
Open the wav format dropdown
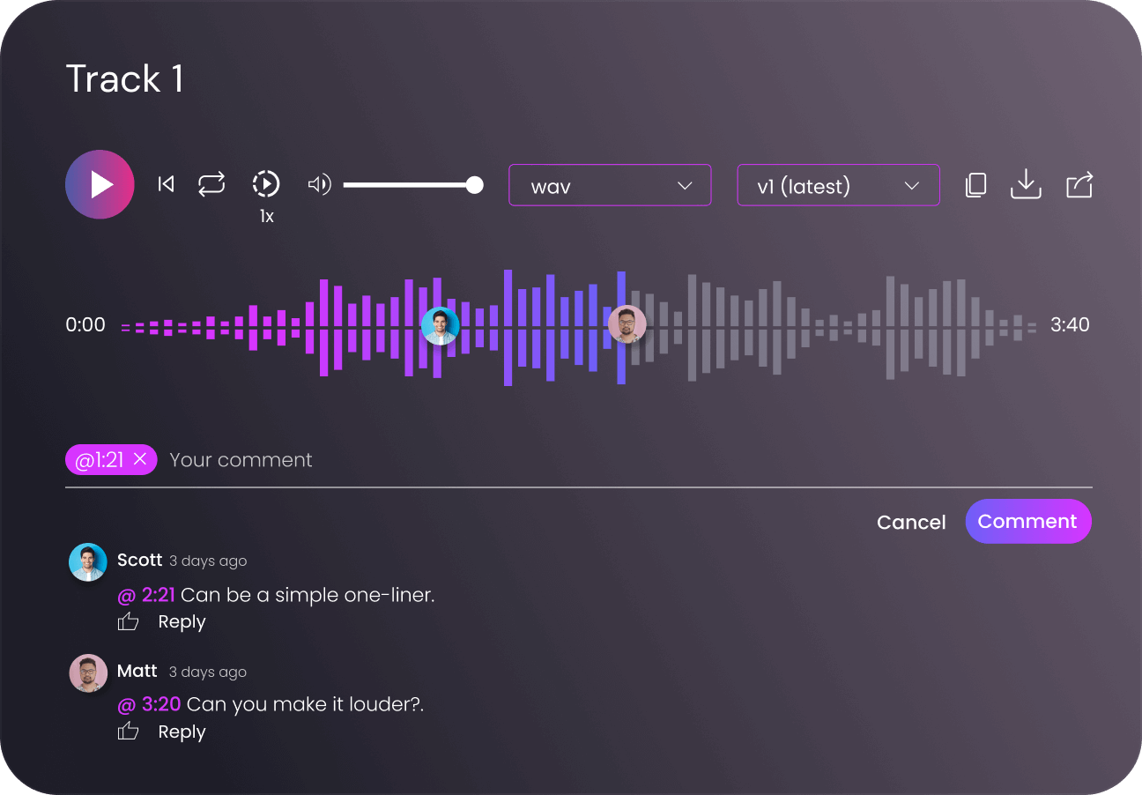[x=610, y=185]
